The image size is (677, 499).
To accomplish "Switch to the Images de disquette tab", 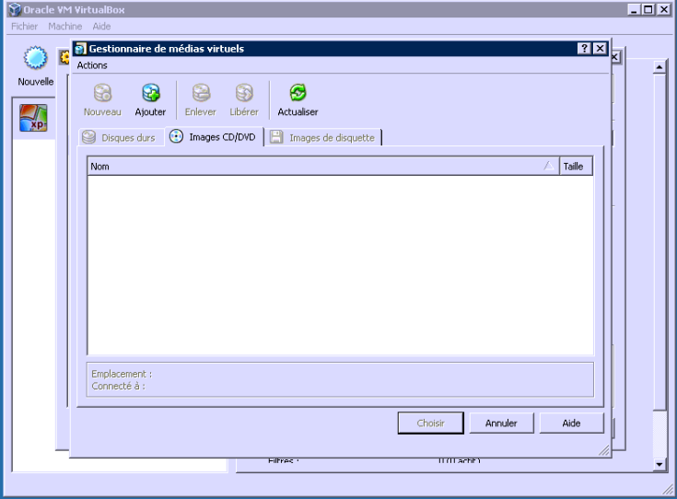I will (323, 137).
